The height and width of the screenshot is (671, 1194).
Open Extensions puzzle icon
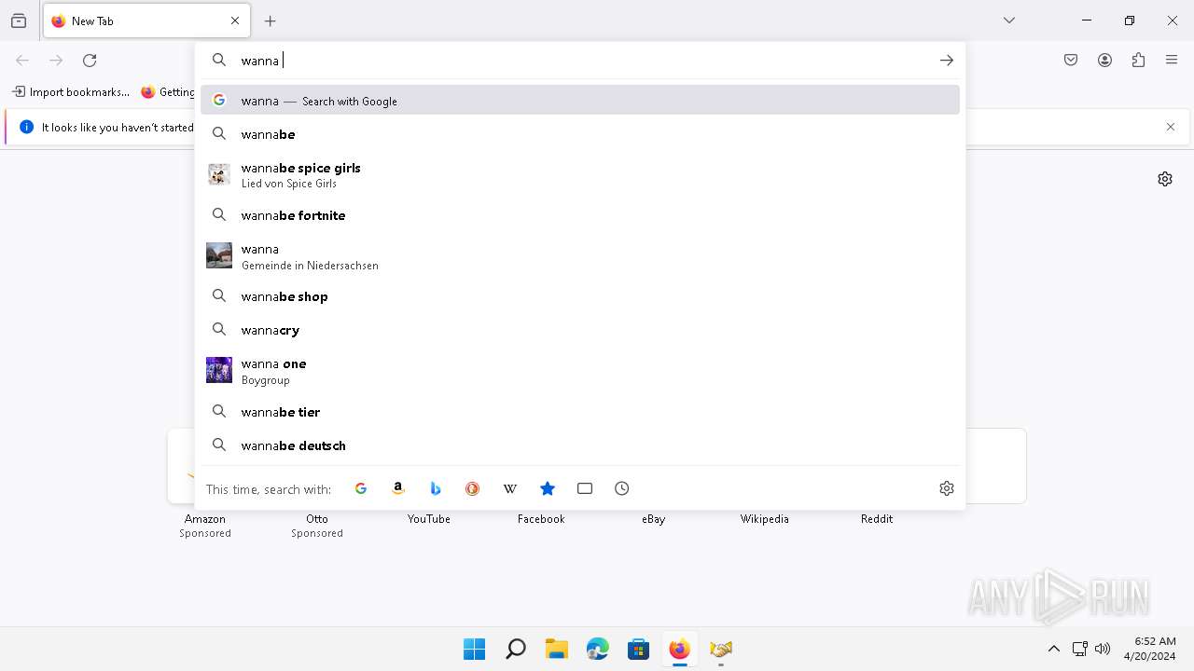click(x=1138, y=61)
